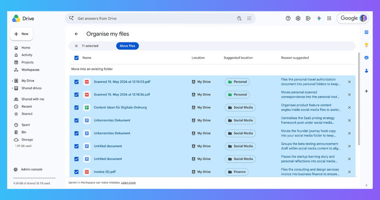Dismiss suggestion for Scanned 12:15:03.pdf row
380x200 pixels.
click(x=349, y=82)
